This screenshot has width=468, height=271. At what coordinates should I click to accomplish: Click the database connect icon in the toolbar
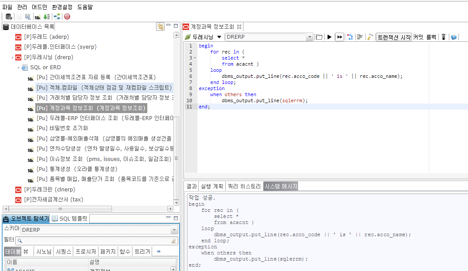point(9,16)
